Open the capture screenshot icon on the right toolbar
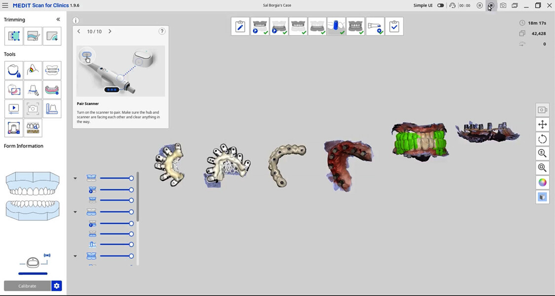The width and height of the screenshot is (555, 296). [x=542, y=110]
